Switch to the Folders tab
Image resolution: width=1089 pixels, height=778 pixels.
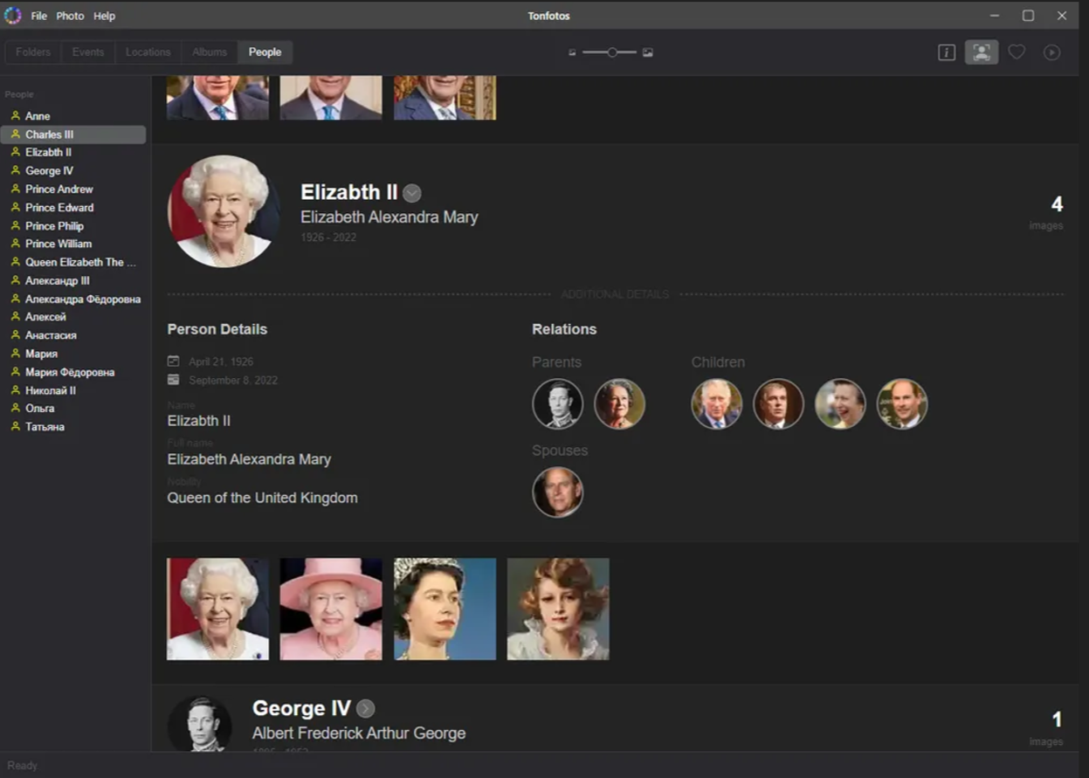[33, 52]
